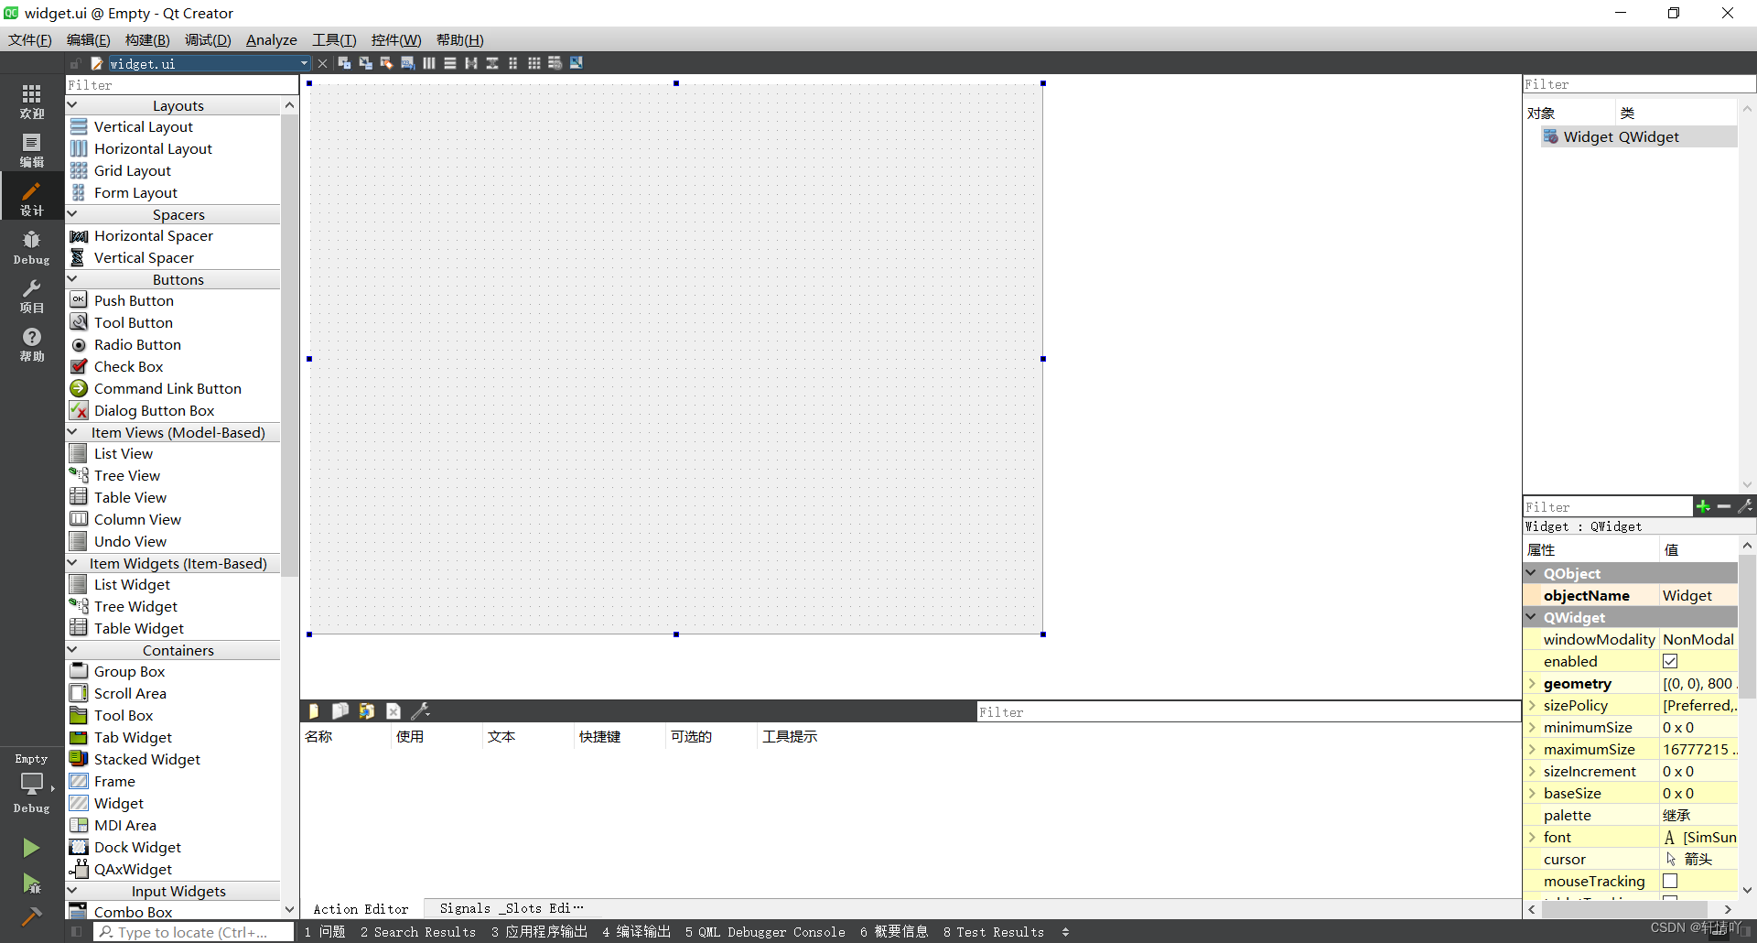Open 4 编译输出 pane
The width and height of the screenshot is (1757, 943).
(x=637, y=932)
